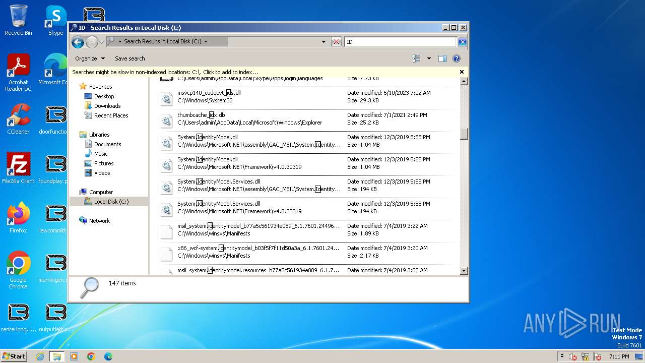Open Windows Media Player from taskbar
The width and height of the screenshot is (645, 363).
[x=74, y=356]
